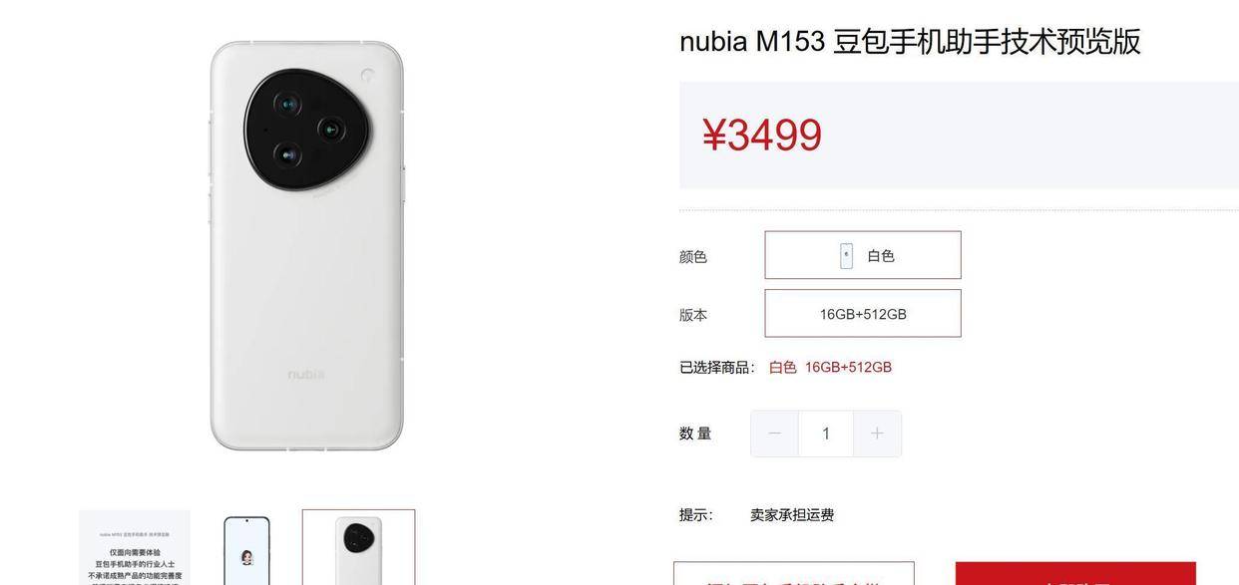The height and width of the screenshot is (585, 1239).
Task: Click the solid red button at bottom
Action: tap(1075, 574)
